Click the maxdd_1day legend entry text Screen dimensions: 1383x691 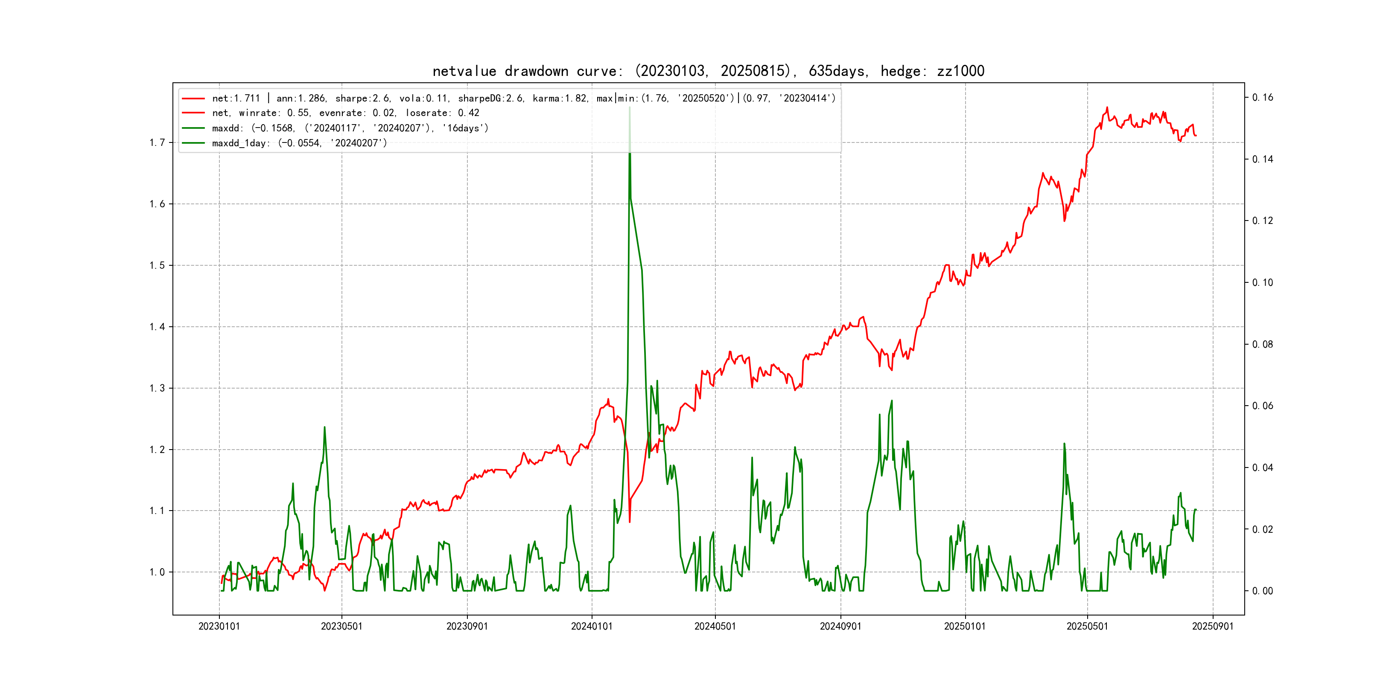pos(299,143)
